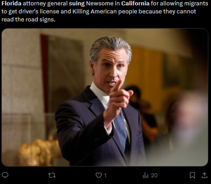Click the bolded word suing in the post

(x=77, y=4)
